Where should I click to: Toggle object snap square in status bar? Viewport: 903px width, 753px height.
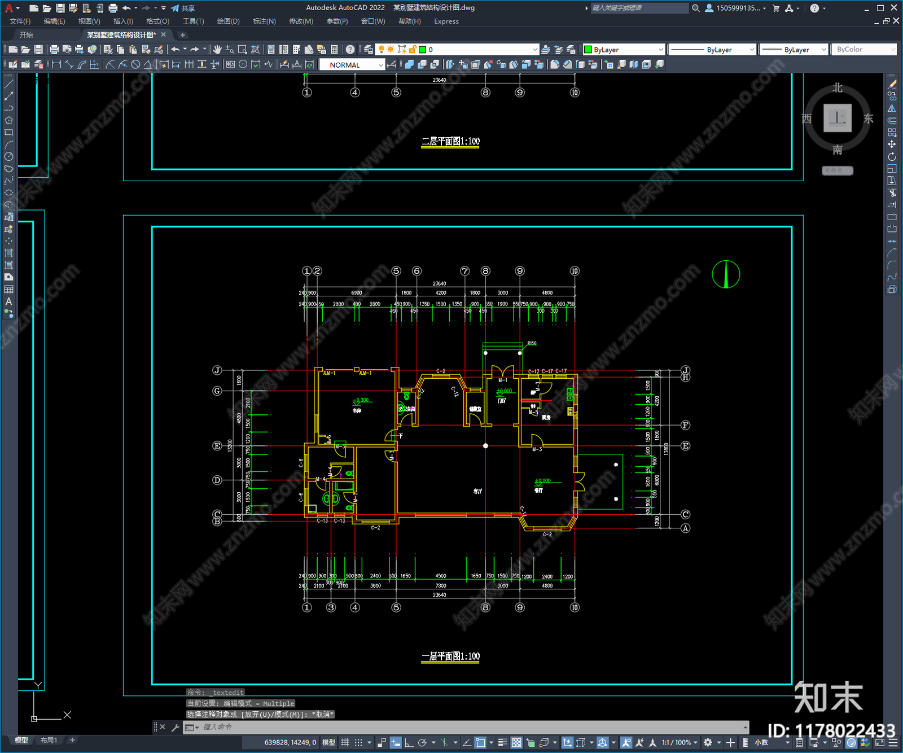pyautogui.click(x=480, y=742)
